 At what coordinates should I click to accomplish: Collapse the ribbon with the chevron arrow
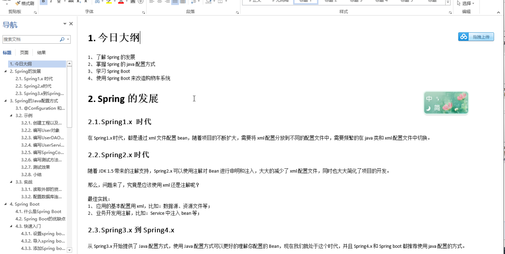click(x=498, y=13)
